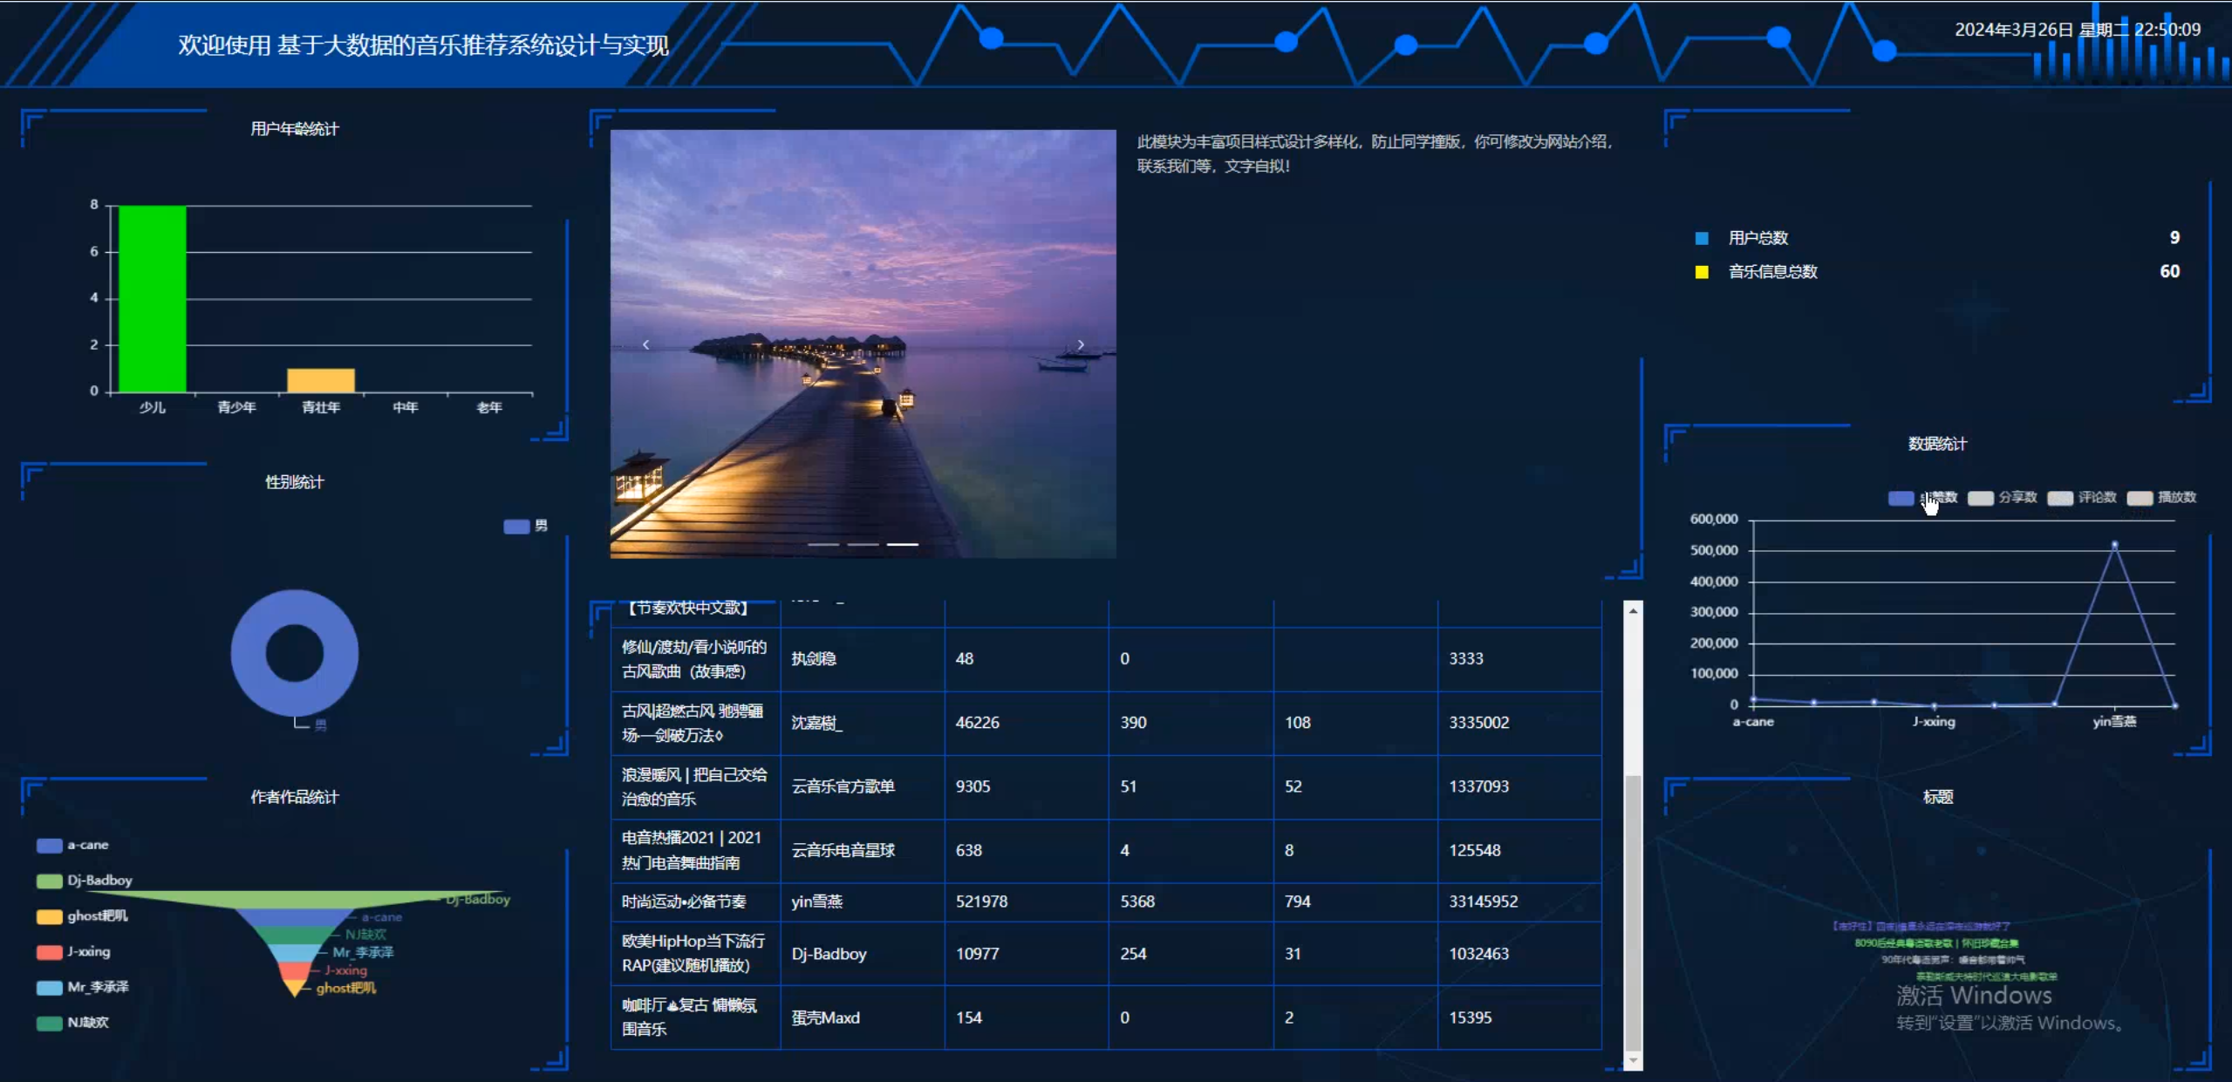Select the second carousel indicator dash

863,544
